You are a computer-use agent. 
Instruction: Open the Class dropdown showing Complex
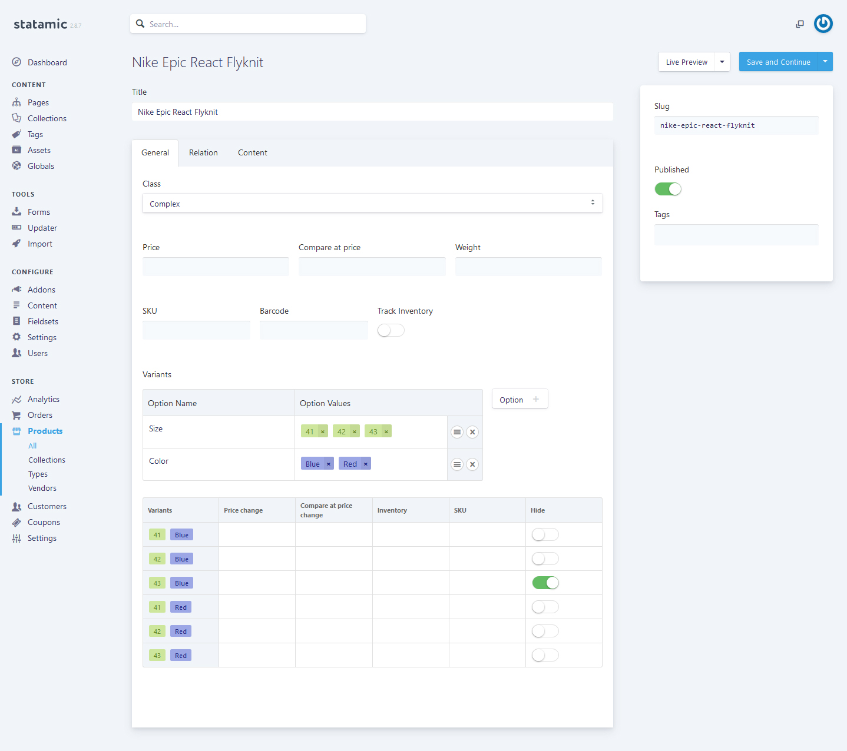coord(372,203)
